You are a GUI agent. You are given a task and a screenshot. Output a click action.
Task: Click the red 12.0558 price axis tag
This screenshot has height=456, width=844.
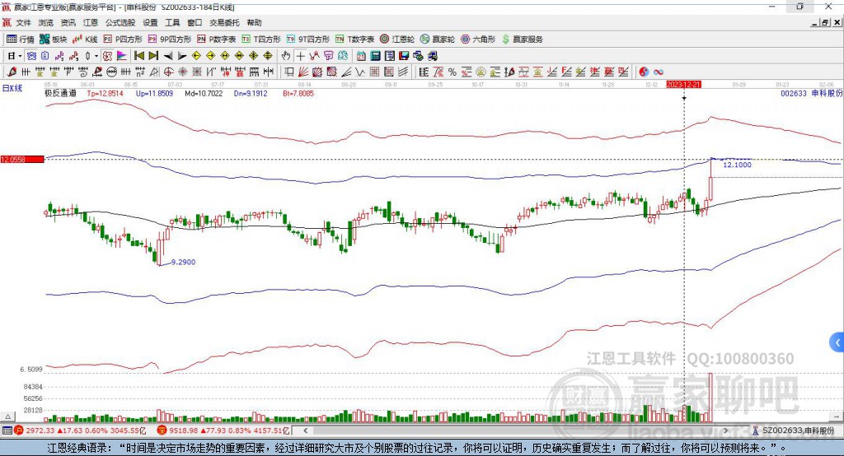pos(22,159)
